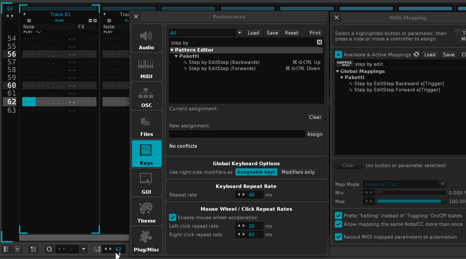Switch to the GUI preferences tab
Screen dimensions: 466x259
146,183
